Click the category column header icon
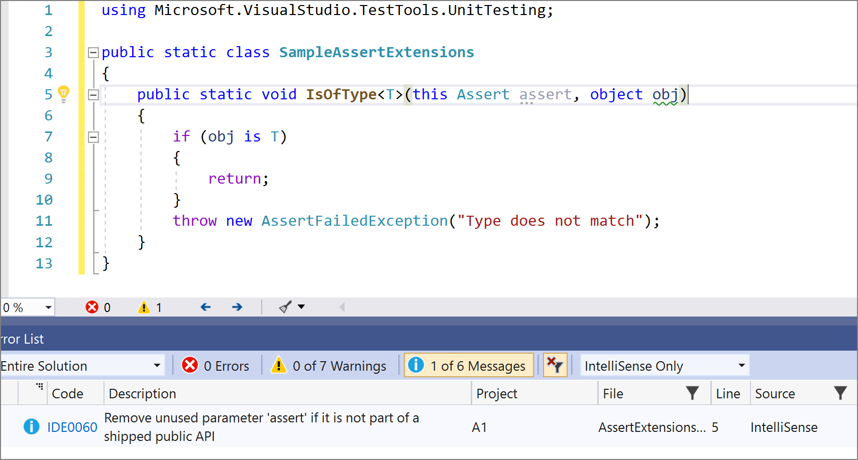Screen dimensions: 858x460 (x=40, y=386)
